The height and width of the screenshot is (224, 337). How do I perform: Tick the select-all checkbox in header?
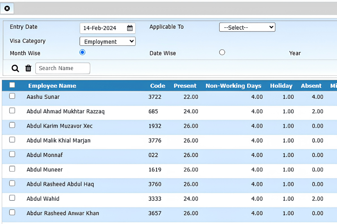click(x=12, y=85)
